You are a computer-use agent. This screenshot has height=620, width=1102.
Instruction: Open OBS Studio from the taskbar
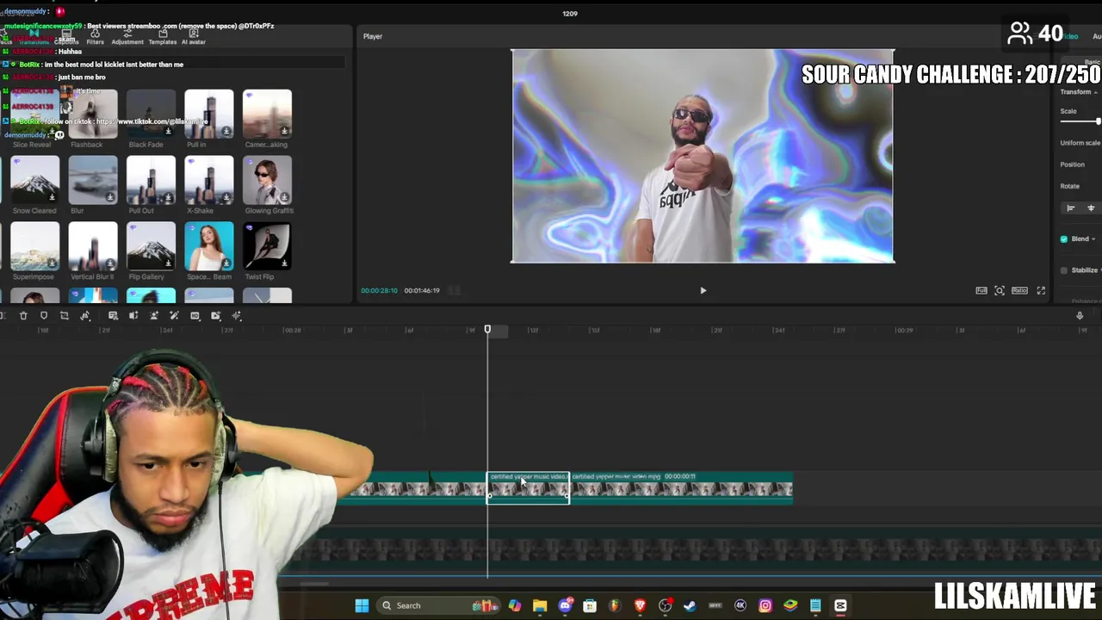[x=665, y=605]
